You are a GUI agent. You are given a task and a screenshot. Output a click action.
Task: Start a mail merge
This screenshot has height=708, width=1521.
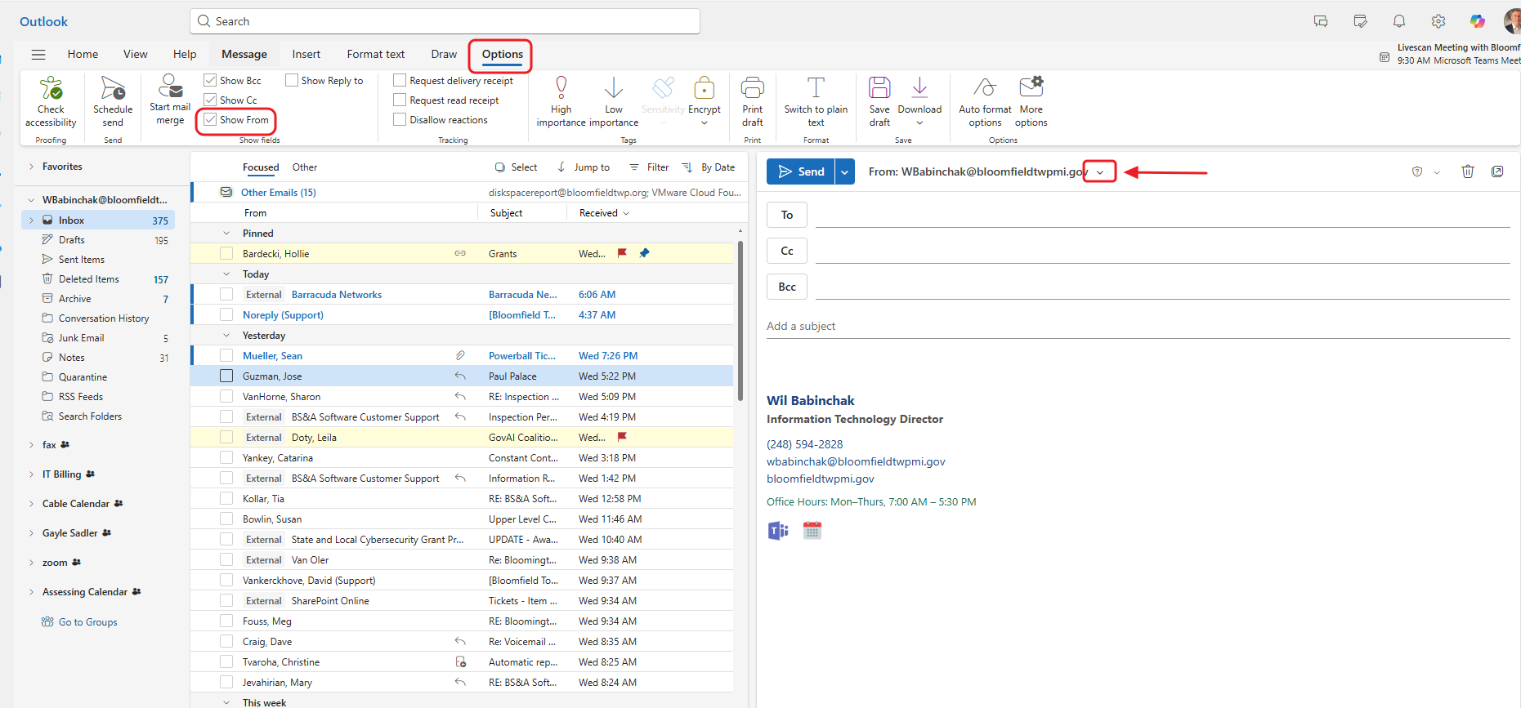pyautogui.click(x=170, y=100)
